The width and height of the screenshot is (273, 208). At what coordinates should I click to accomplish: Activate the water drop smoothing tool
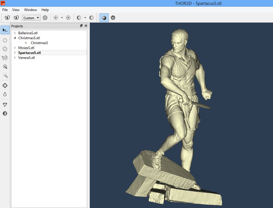5,94
